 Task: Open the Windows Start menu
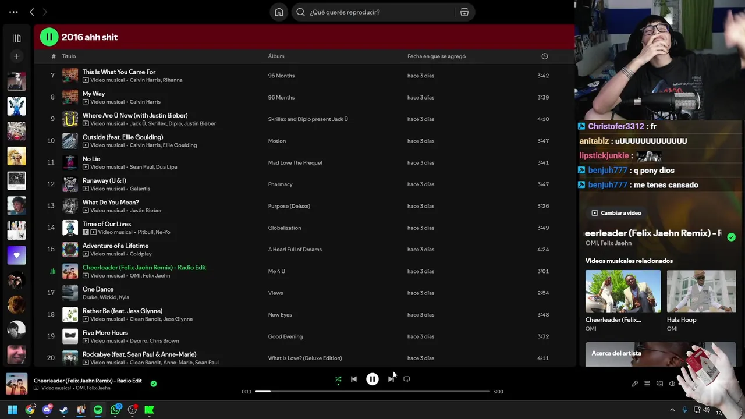12,410
